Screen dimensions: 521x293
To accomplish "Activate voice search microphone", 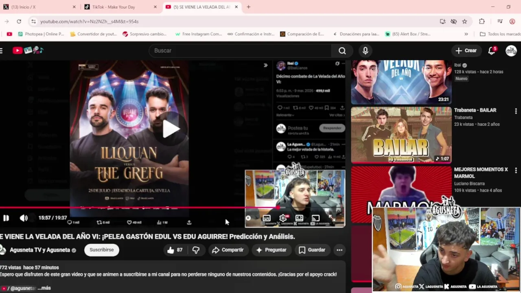I will pos(366,50).
